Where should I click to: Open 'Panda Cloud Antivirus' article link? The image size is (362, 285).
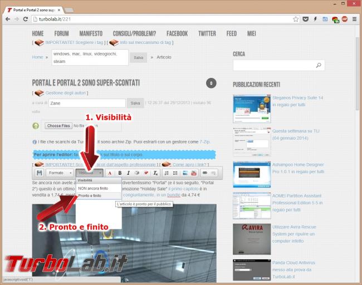pos(293,269)
